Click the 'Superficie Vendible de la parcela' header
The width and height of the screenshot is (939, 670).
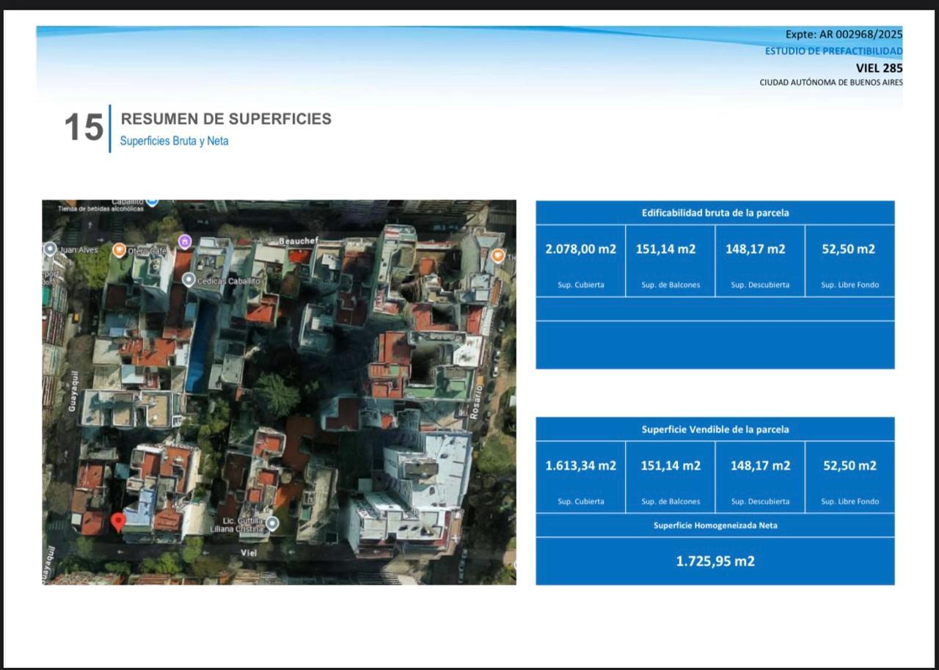coord(715,429)
